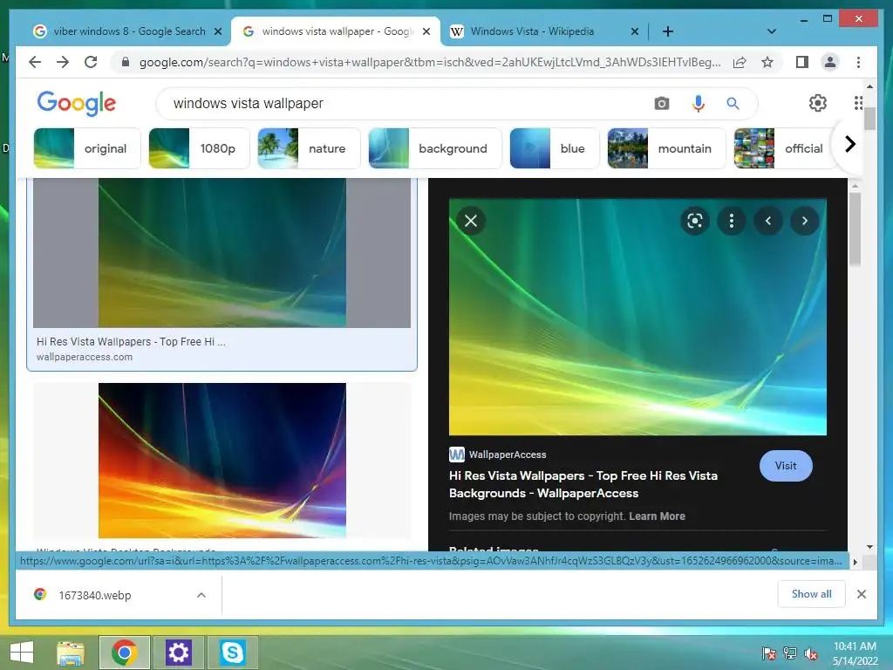Click the address bar URL
Screen dimensions: 893x670
click(x=430, y=62)
